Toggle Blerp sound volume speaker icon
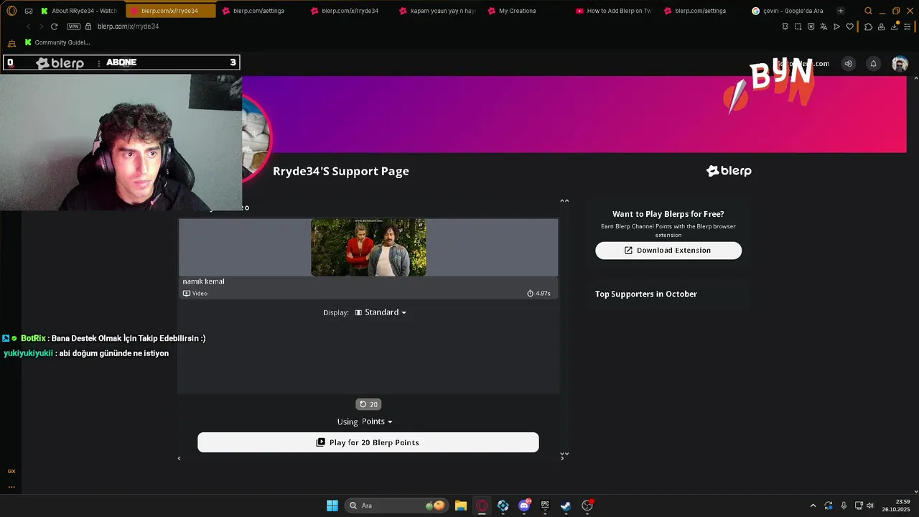This screenshot has width=919, height=517. (x=848, y=63)
